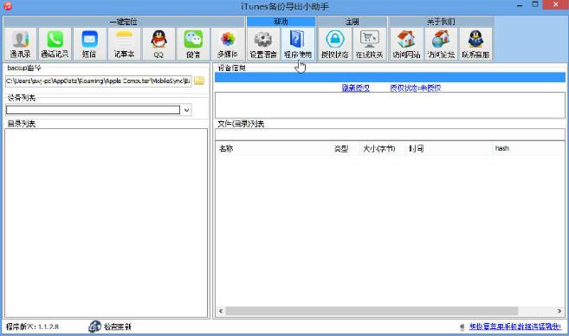Open the 多媒体 photos tool

[x=228, y=44]
